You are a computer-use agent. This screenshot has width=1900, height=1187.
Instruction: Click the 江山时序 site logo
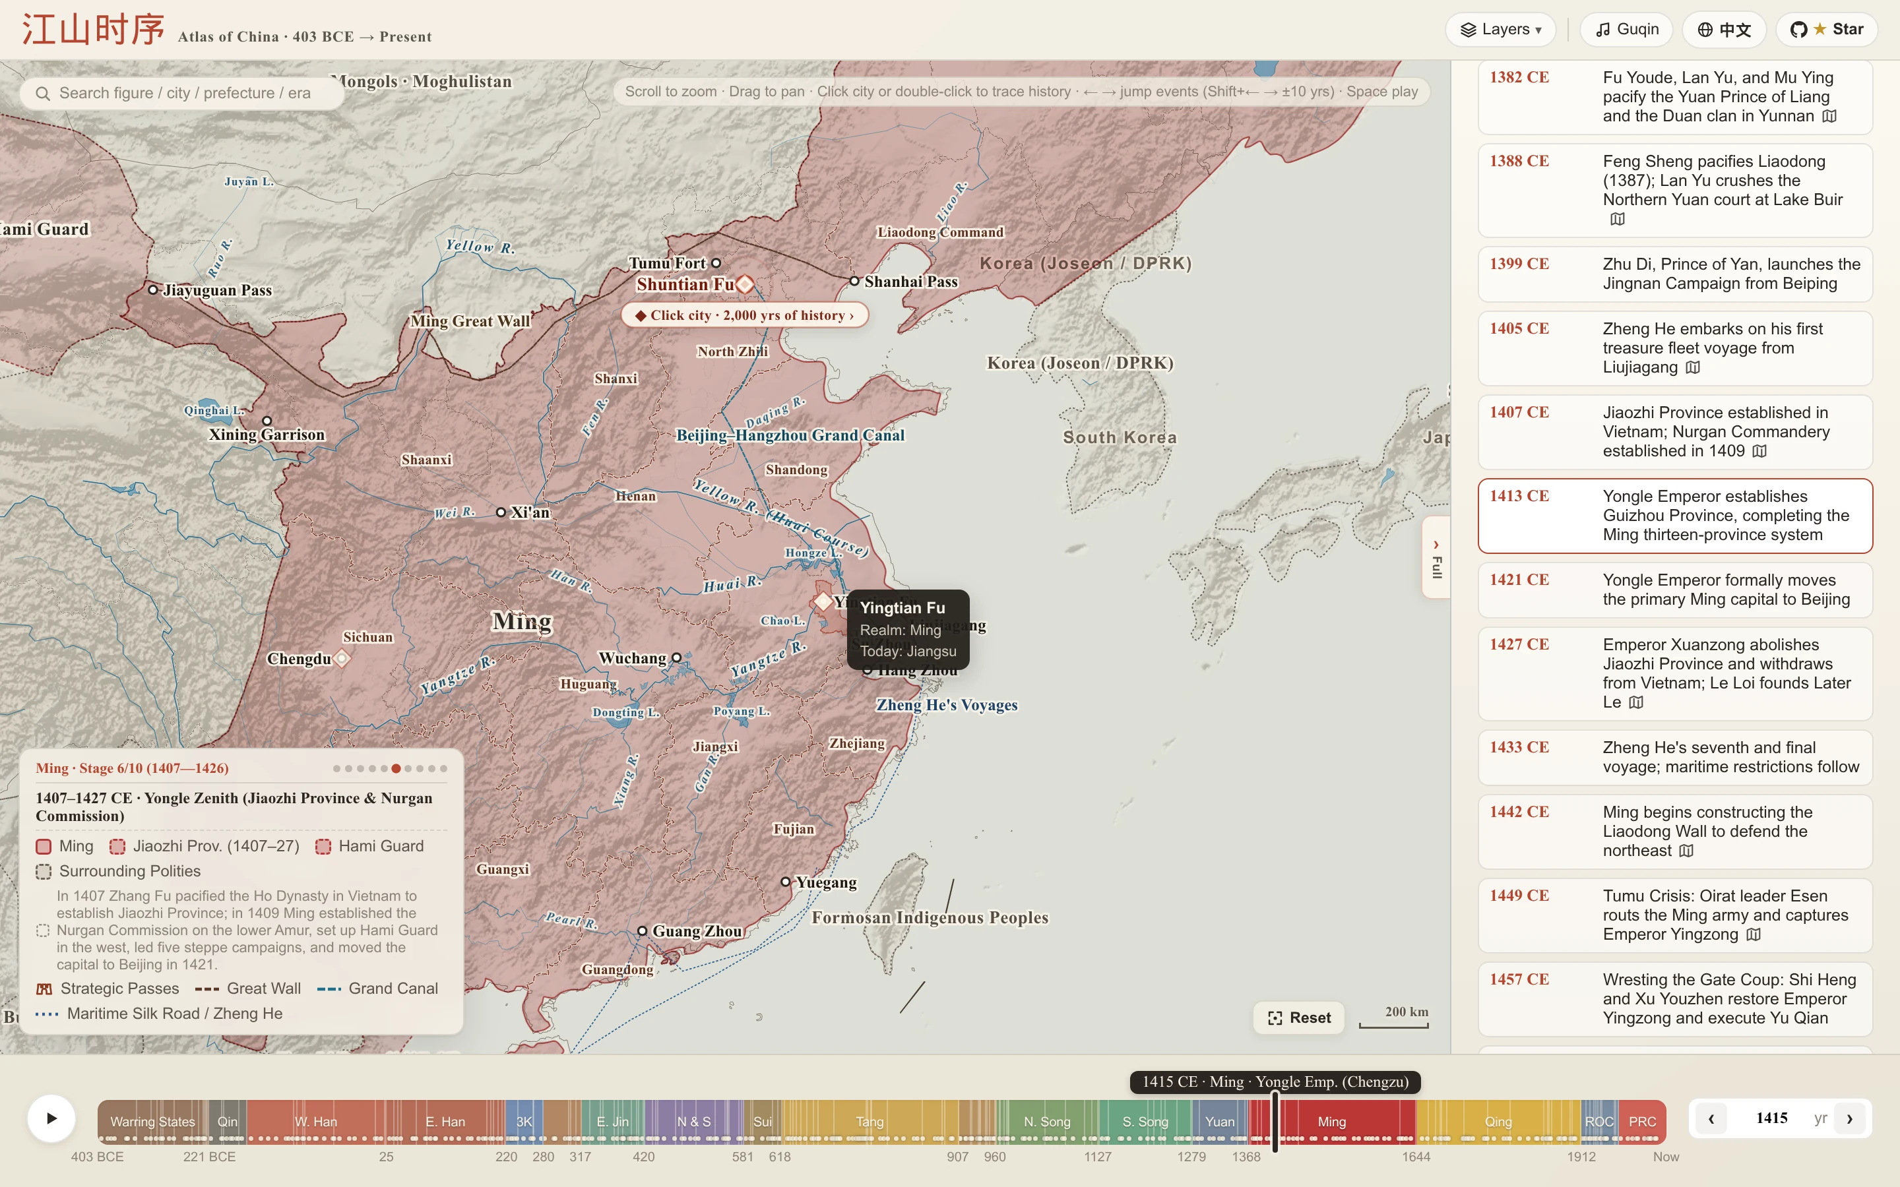94,30
